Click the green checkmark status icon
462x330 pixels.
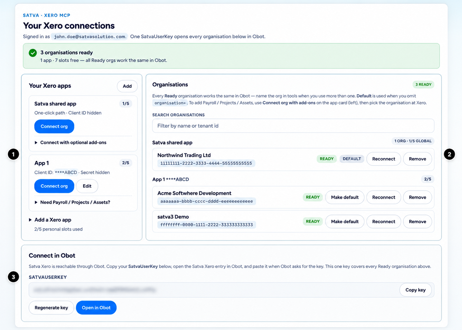click(x=33, y=53)
